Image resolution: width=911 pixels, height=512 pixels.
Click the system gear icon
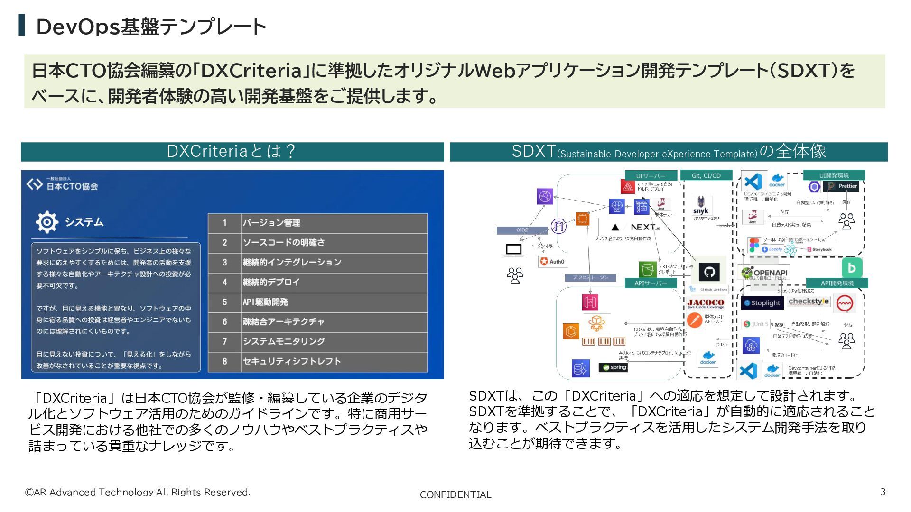pyautogui.click(x=47, y=221)
